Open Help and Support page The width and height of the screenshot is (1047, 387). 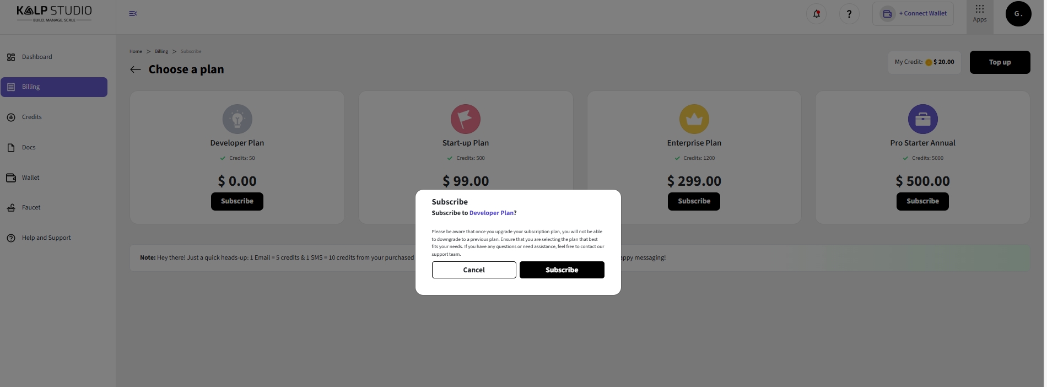[x=46, y=238]
